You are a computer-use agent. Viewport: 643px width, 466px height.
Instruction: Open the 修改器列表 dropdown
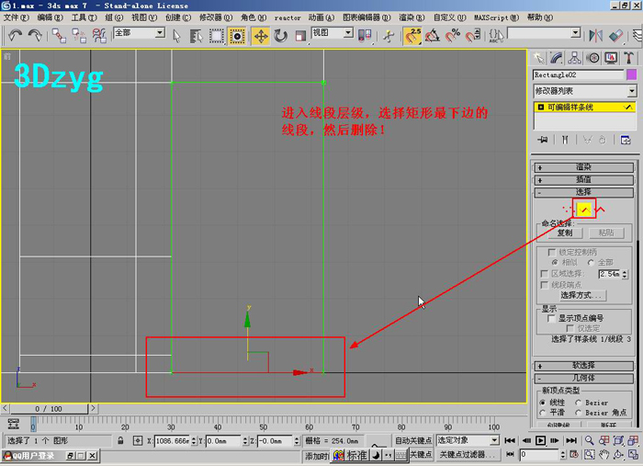(584, 91)
